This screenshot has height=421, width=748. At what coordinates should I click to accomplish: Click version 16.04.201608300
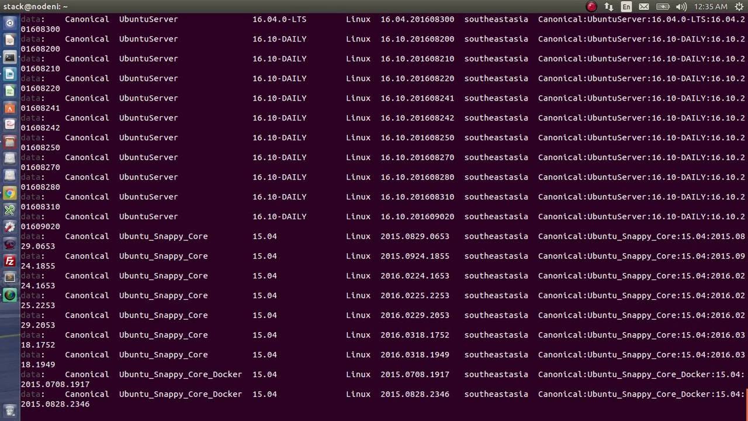pos(417,19)
